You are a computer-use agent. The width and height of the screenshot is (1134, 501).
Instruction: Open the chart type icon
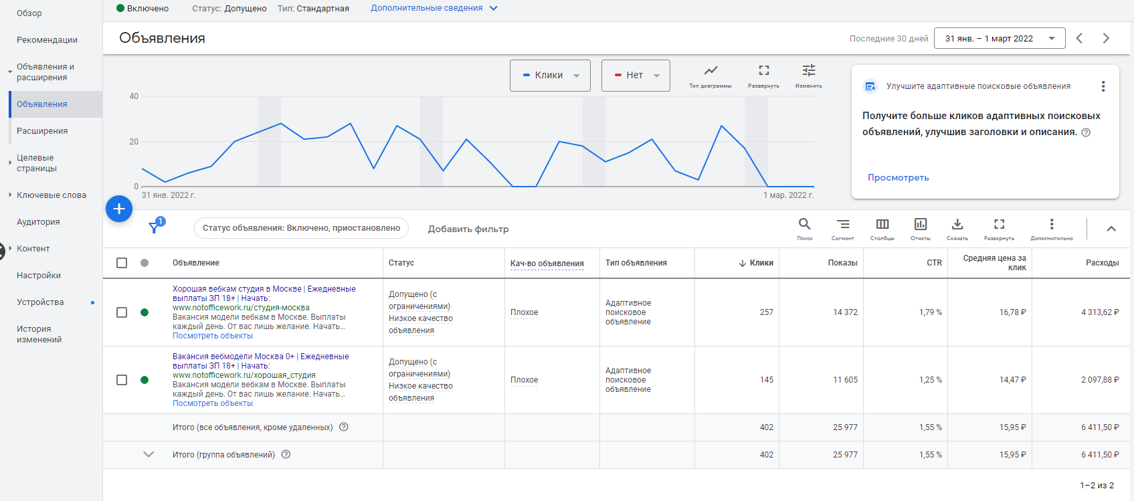point(711,71)
